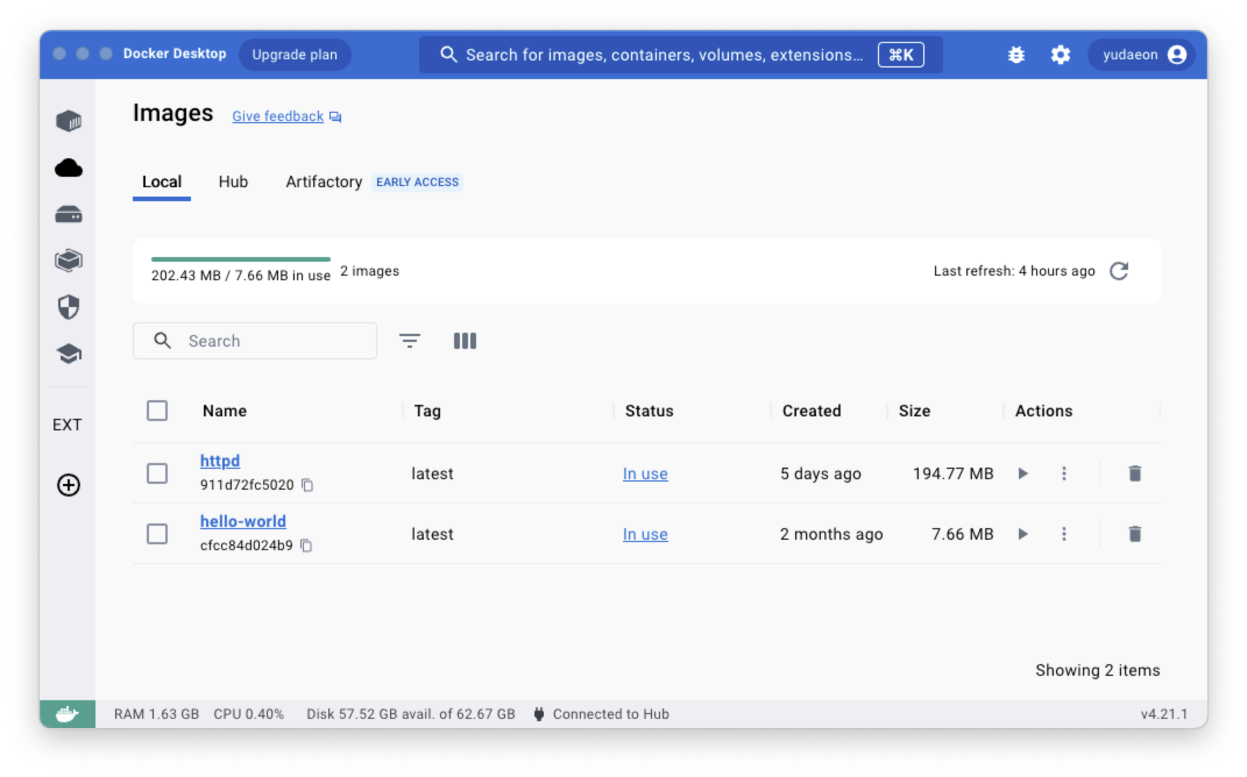This screenshot has height=777, width=1247.
Task: Sort by the Created column header
Action: [x=812, y=411]
